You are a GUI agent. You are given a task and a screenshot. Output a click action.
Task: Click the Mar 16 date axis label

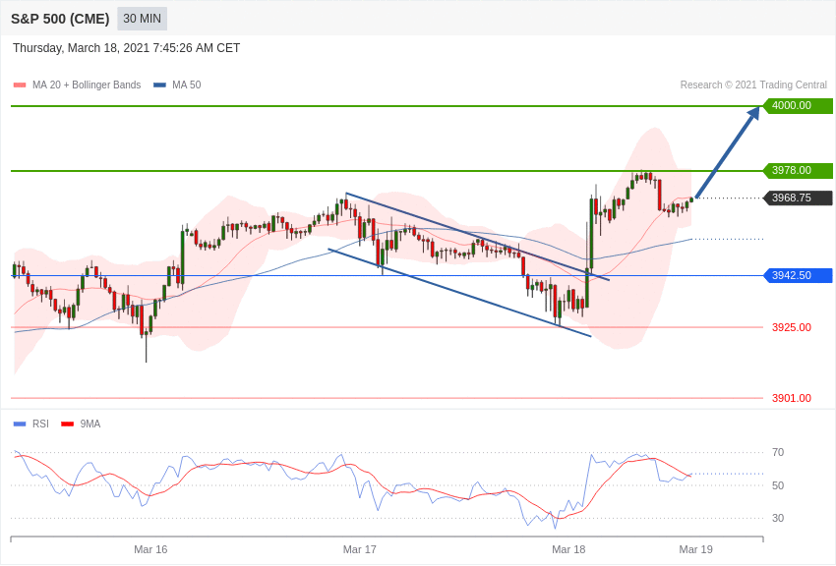150,549
